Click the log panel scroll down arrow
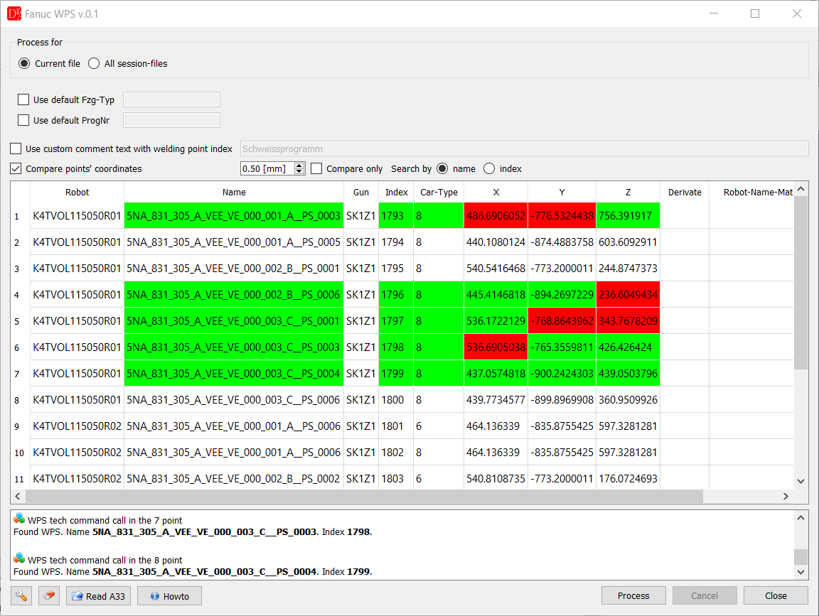The height and width of the screenshot is (616, 819). click(x=801, y=572)
